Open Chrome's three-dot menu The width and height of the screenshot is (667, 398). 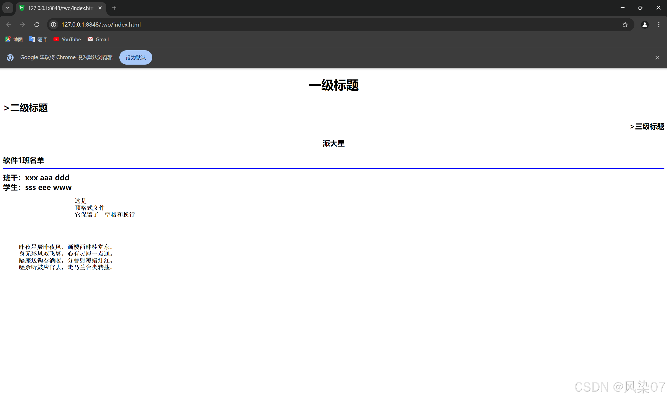point(658,25)
